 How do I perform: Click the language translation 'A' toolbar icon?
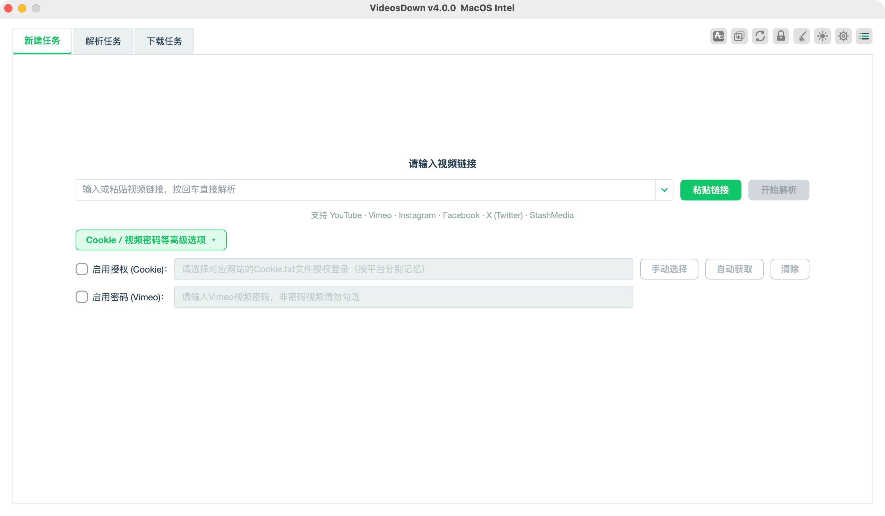click(718, 36)
